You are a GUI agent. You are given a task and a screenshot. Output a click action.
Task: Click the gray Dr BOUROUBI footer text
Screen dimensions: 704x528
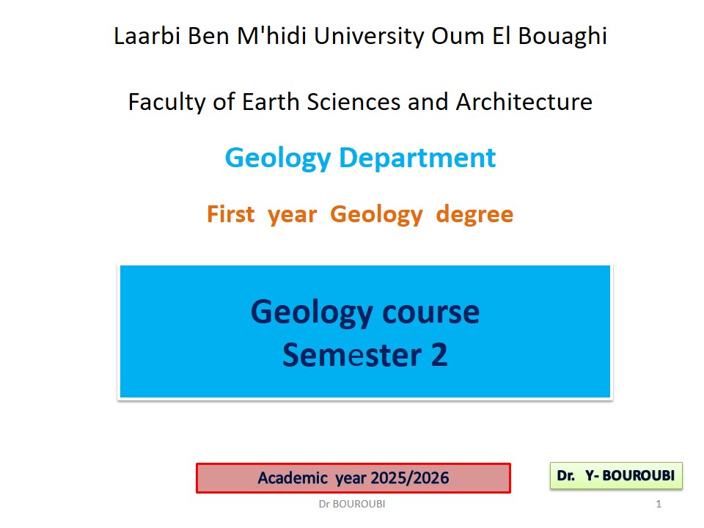(x=352, y=505)
